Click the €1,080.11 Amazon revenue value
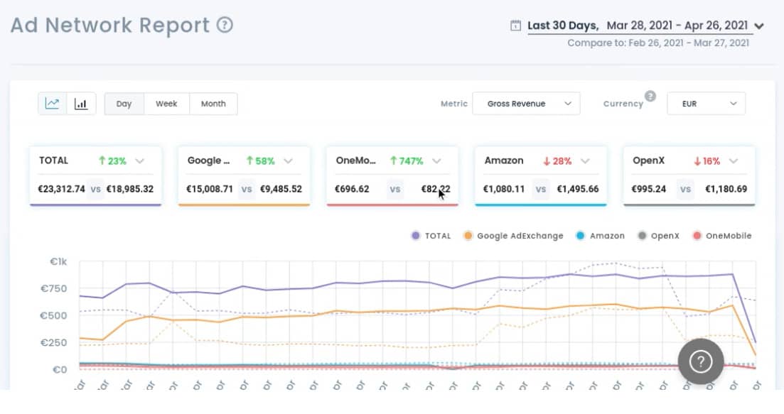 pos(504,189)
